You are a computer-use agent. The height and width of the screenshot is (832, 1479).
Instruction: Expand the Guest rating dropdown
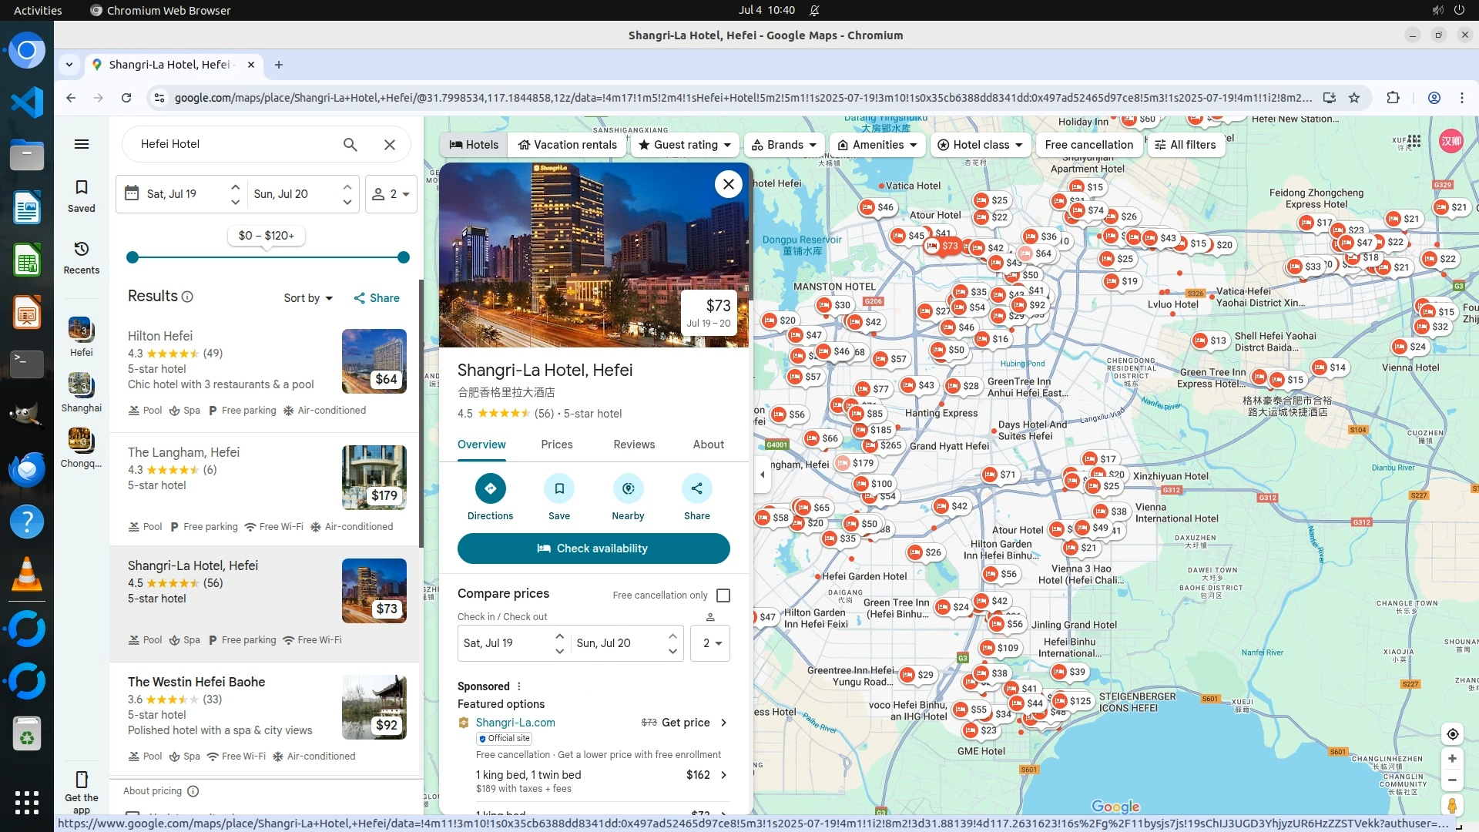coord(684,145)
